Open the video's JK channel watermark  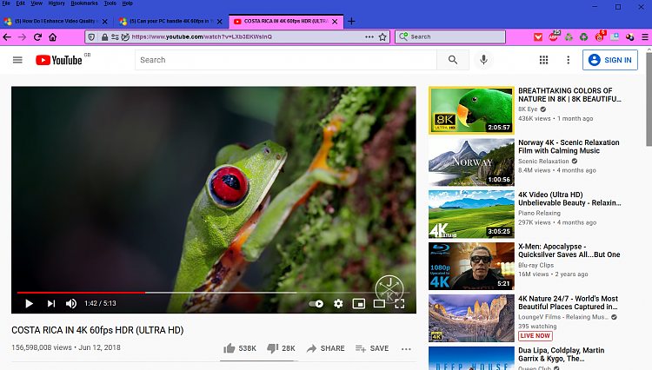click(x=389, y=289)
